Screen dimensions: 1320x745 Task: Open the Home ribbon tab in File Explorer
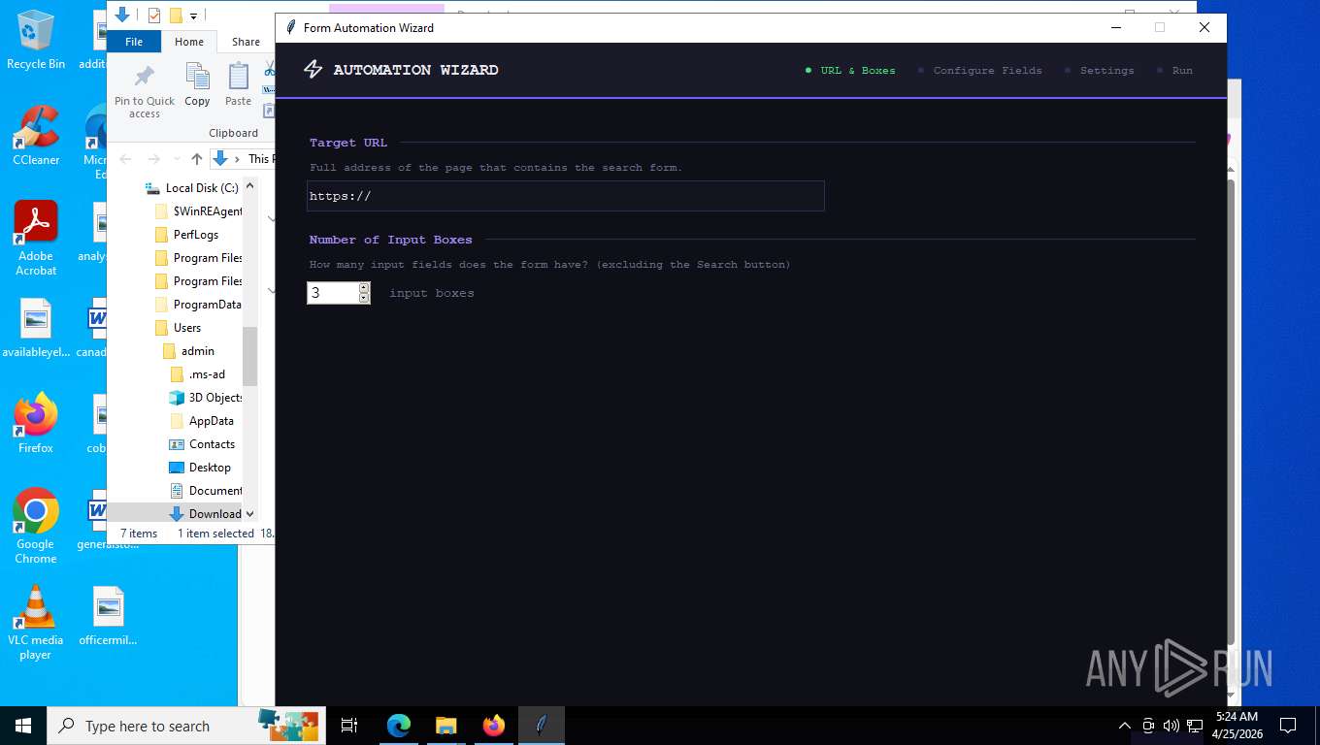pyautogui.click(x=189, y=42)
